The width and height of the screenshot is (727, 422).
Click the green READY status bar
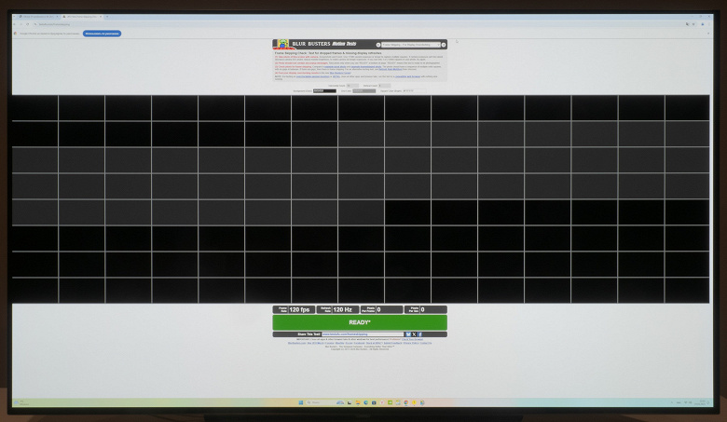click(x=360, y=322)
